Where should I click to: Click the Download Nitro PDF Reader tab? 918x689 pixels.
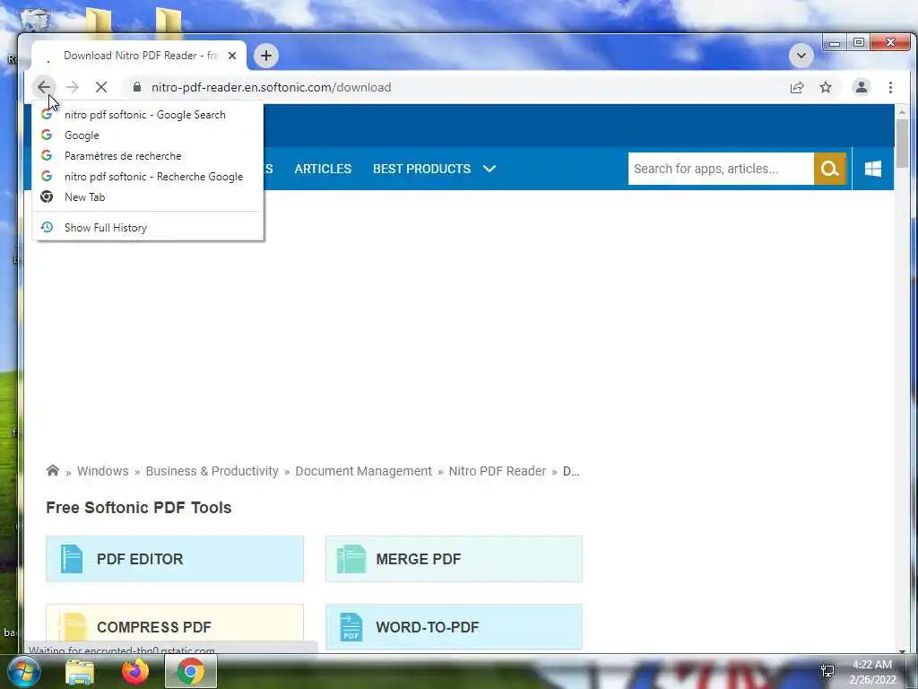tap(139, 56)
